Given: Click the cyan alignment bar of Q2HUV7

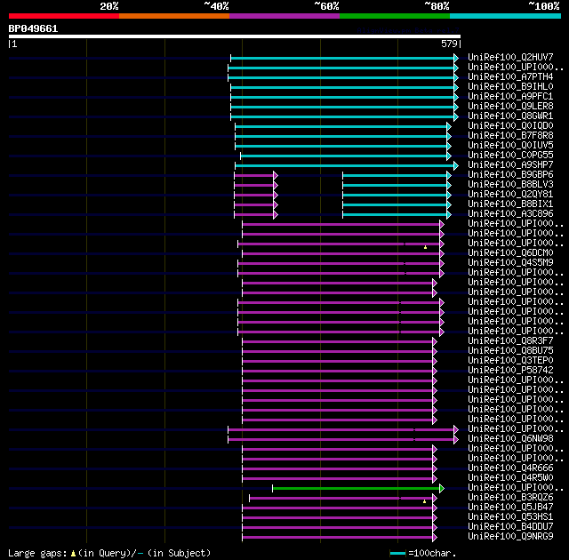Looking at the screenshot, I should click(x=342, y=58).
